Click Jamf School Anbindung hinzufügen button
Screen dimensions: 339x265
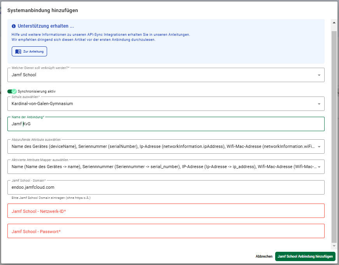(x=305, y=256)
